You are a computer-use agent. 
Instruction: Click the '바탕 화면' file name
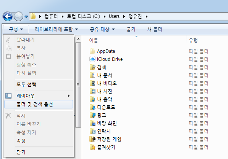(x=107, y=123)
